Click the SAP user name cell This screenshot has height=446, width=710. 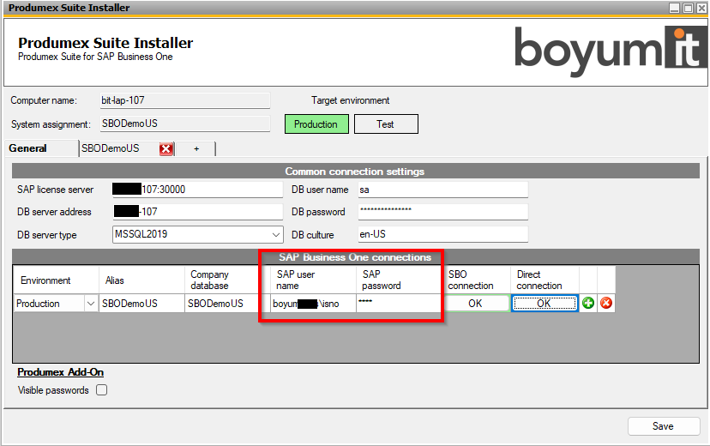pyautogui.click(x=313, y=304)
